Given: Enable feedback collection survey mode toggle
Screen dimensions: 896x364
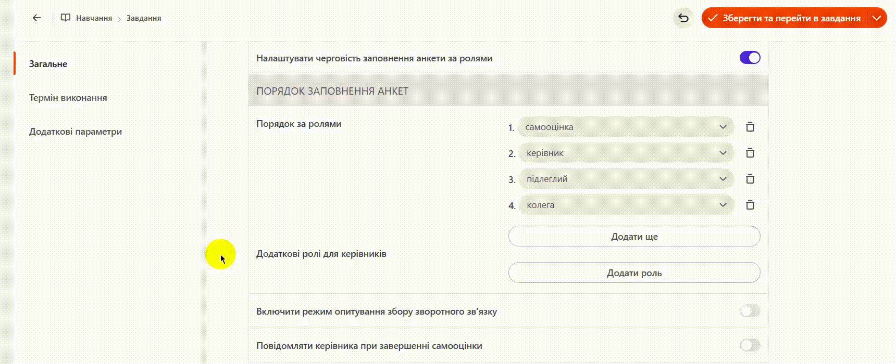Looking at the screenshot, I should [750, 311].
